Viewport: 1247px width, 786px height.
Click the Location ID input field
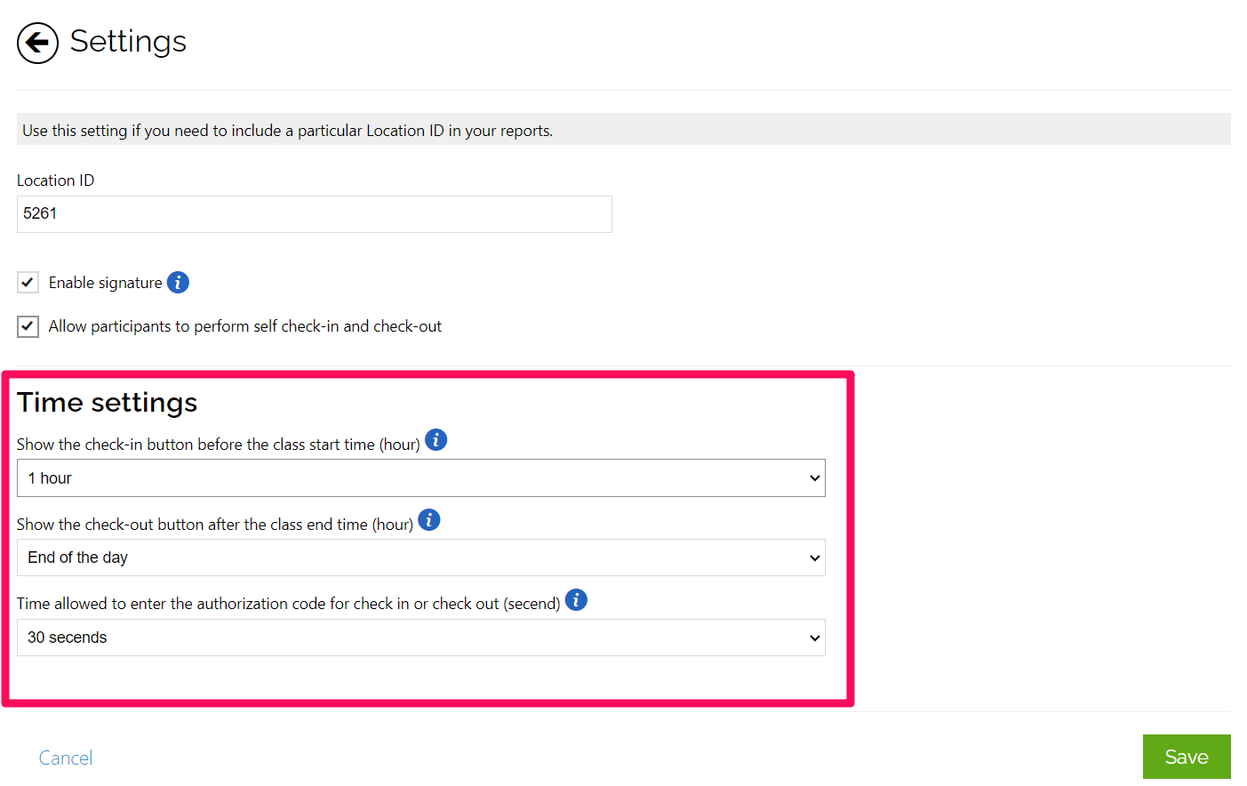click(x=315, y=214)
